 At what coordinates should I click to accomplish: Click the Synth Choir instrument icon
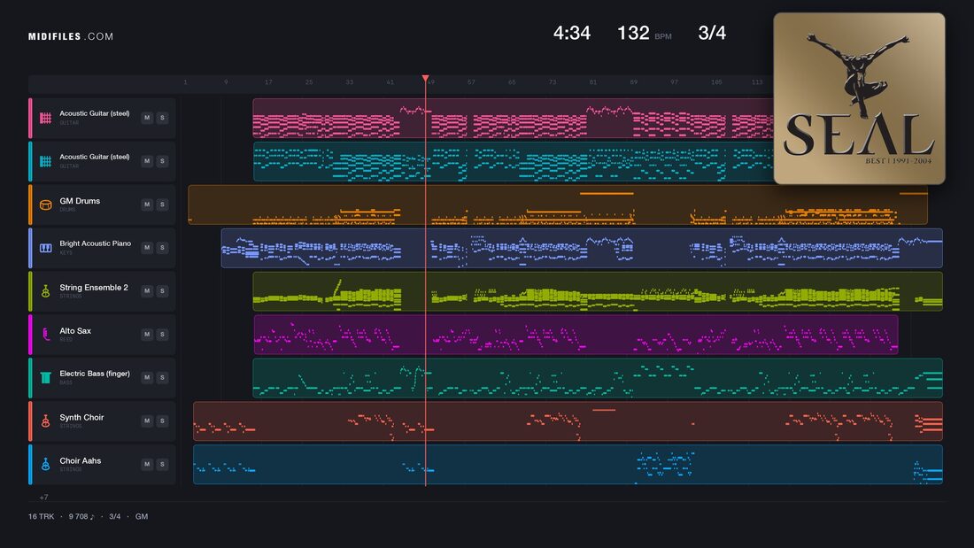(x=45, y=421)
